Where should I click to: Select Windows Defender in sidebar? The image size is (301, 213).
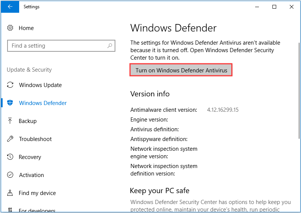tap(43, 103)
